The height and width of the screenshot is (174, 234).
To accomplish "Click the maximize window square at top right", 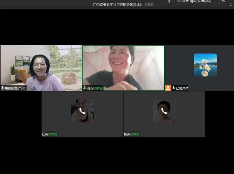I will 231,4.
